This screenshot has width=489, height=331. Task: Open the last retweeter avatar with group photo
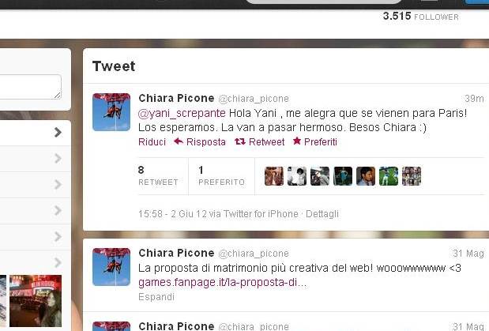pyautogui.click(x=412, y=176)
